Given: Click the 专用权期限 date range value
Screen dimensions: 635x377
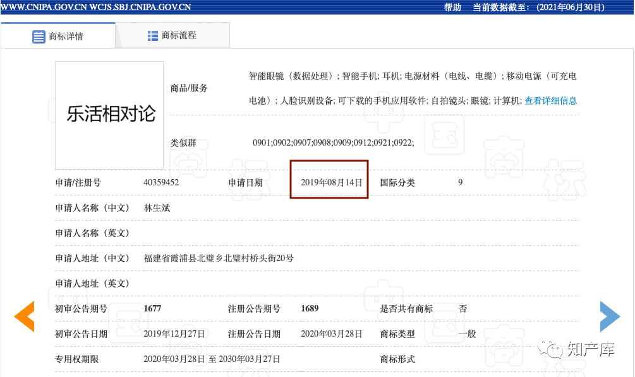Looking at the screenshot, I should 212,359.
